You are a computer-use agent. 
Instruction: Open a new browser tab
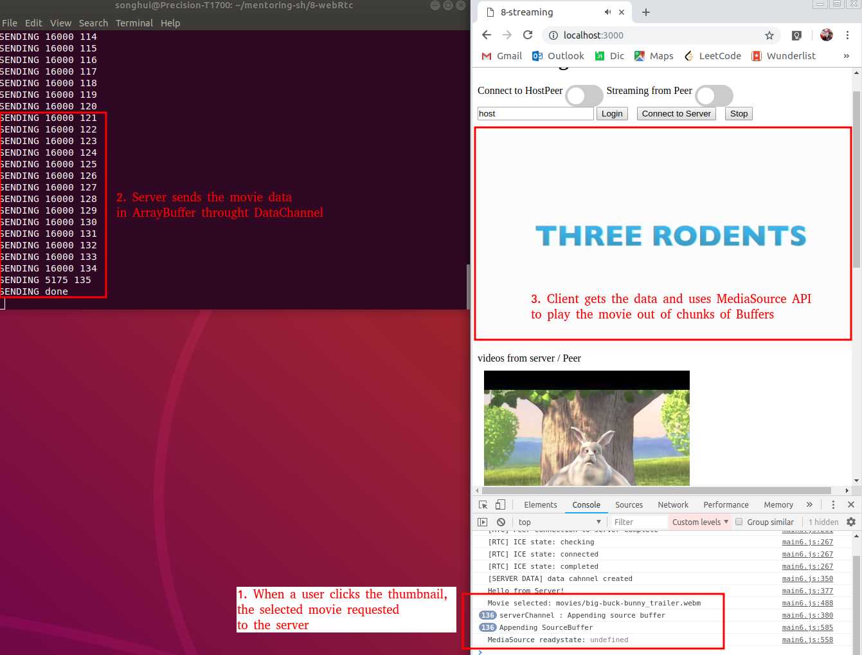click(646, 12)
